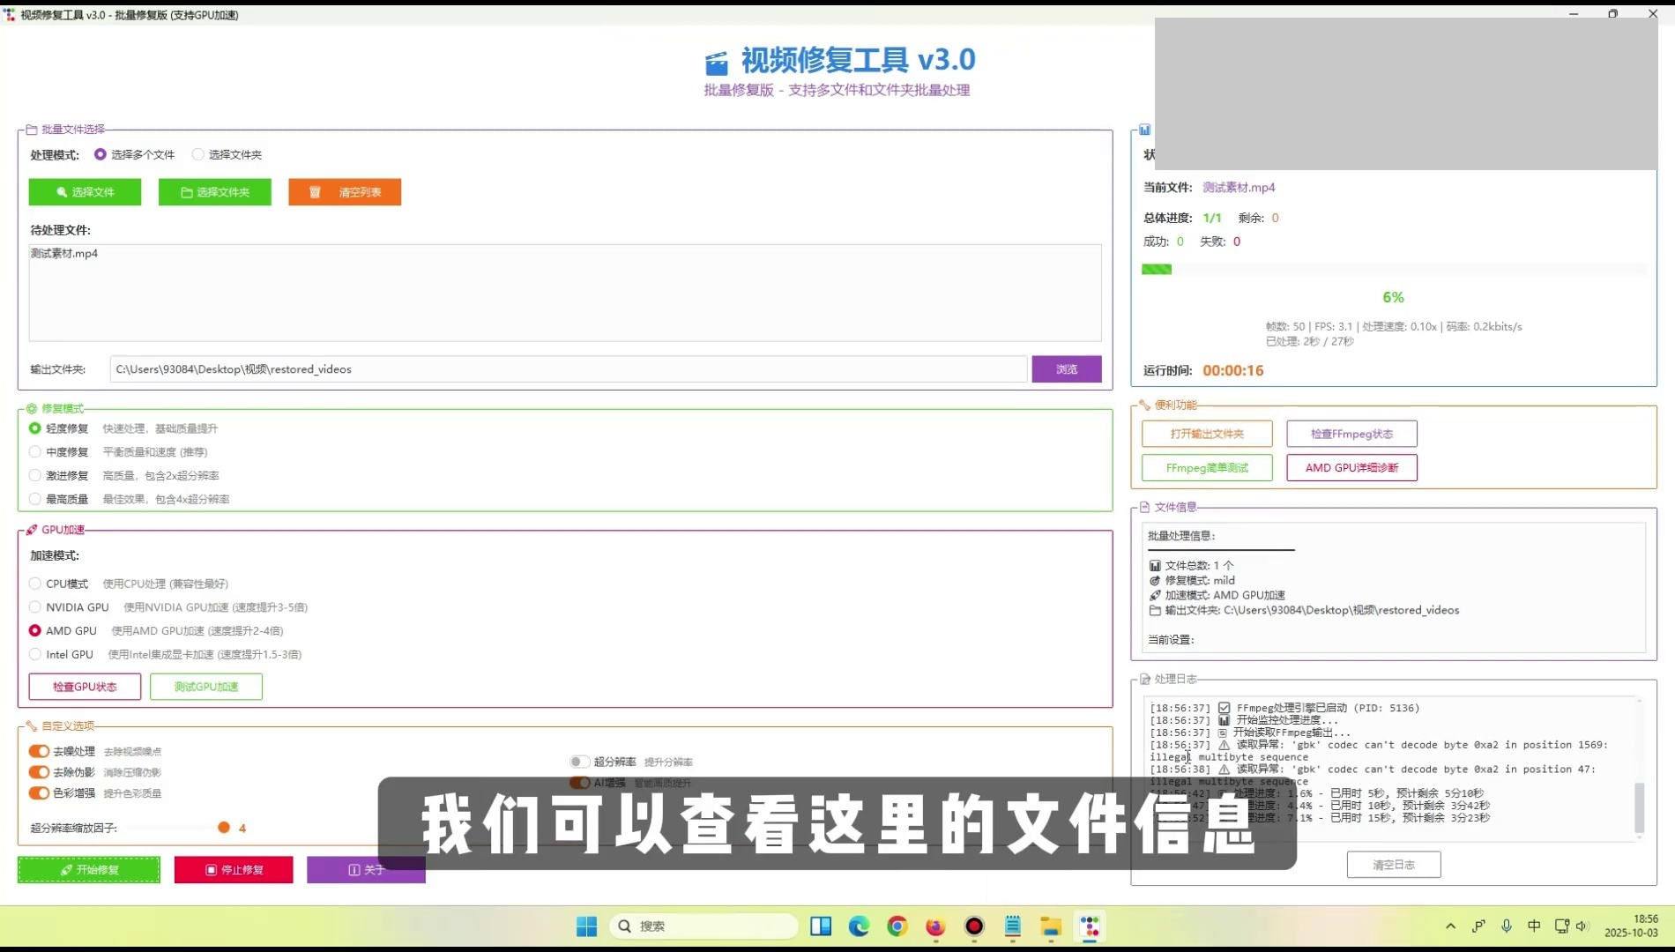Select the 中度修复 repair mode
The height and width of the screenshot is (952, 1675).
(35, 452)
